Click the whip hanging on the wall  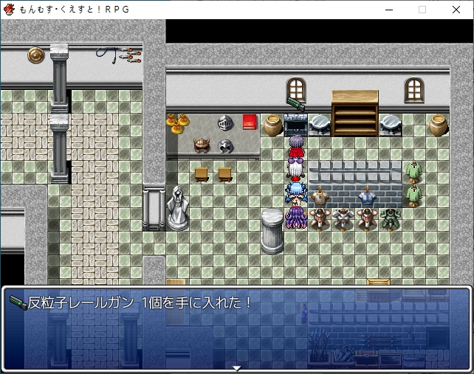click(x=107, y=55)
